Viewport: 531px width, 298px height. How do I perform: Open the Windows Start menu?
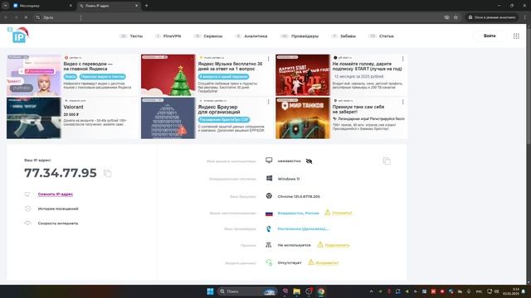(210, 291)
